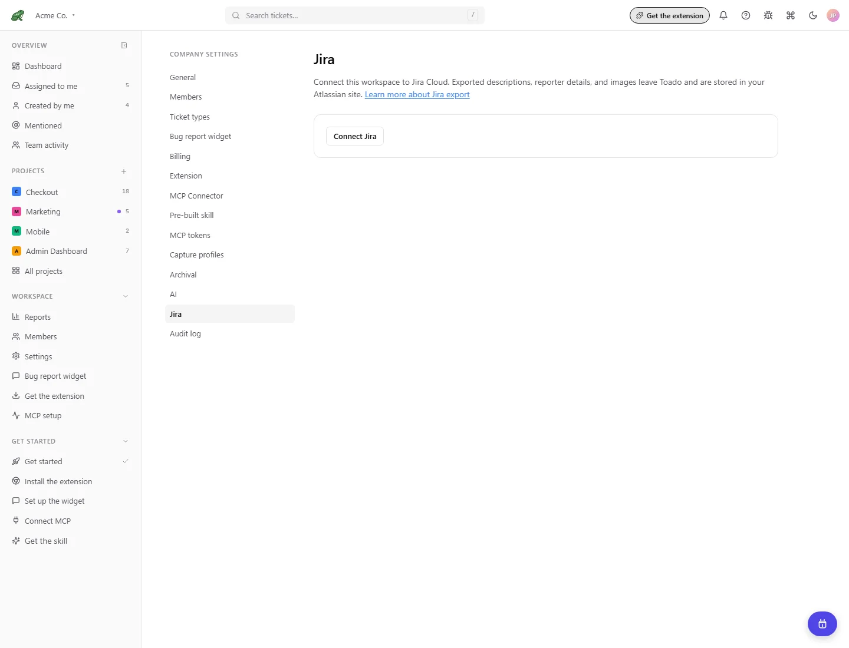Click the floating bug capture button

[x=822, y=624]
